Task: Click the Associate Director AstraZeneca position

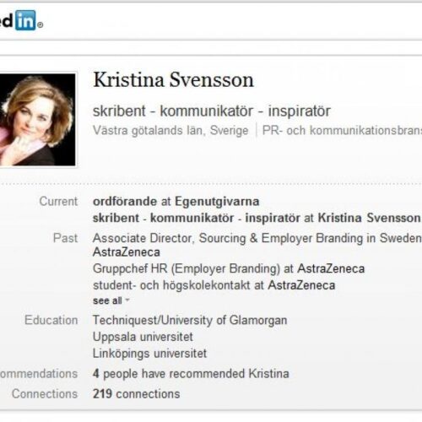Action: (x=257, y=245)
